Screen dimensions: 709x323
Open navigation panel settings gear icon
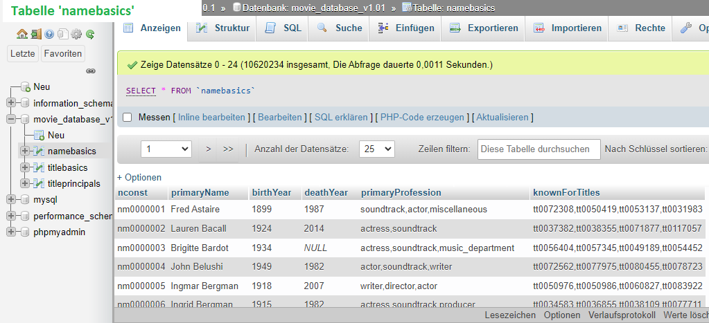[76, 34]
